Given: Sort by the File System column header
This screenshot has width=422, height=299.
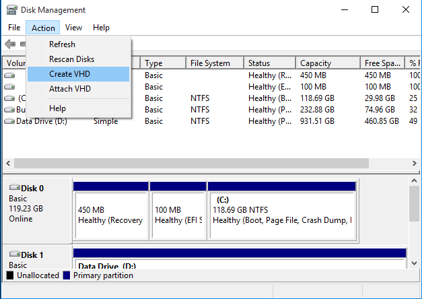Looking at the screenshot, I should pos(215,63).
